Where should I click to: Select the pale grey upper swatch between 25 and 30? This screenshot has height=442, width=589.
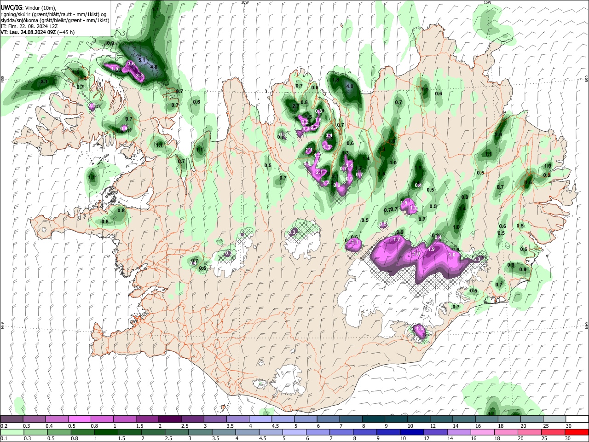(554, 419)
